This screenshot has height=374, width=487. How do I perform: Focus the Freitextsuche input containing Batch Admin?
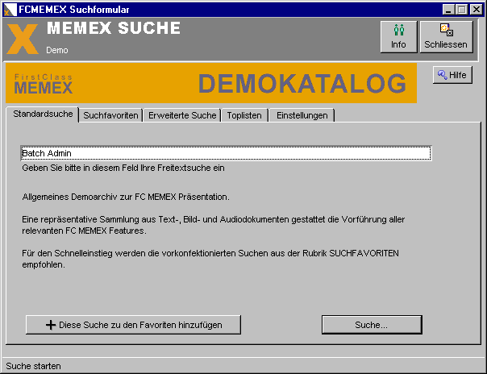pos(226,153)
